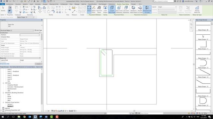Collapse the Sections (Cross Section) node
This screenshot has height=119, width=213.
click(x=3, y=102)
